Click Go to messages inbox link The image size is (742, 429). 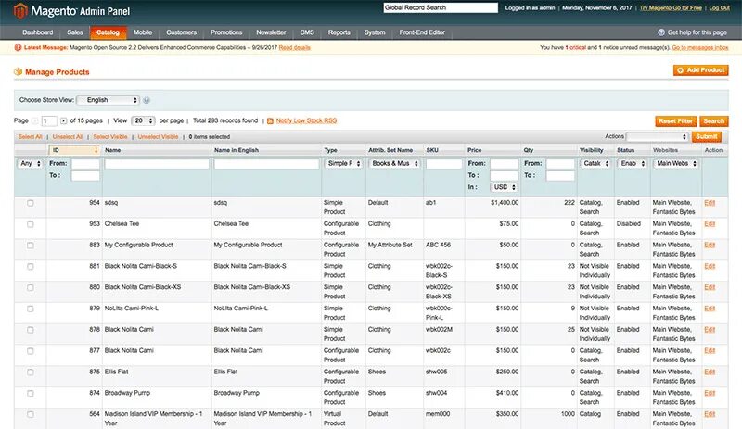700,48
